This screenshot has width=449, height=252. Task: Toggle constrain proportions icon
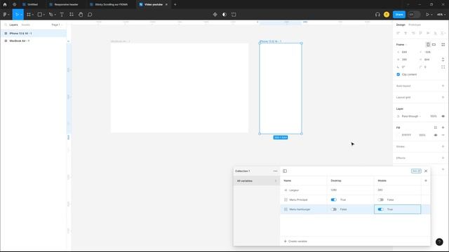pyautogui.click(x=443, y=59)
